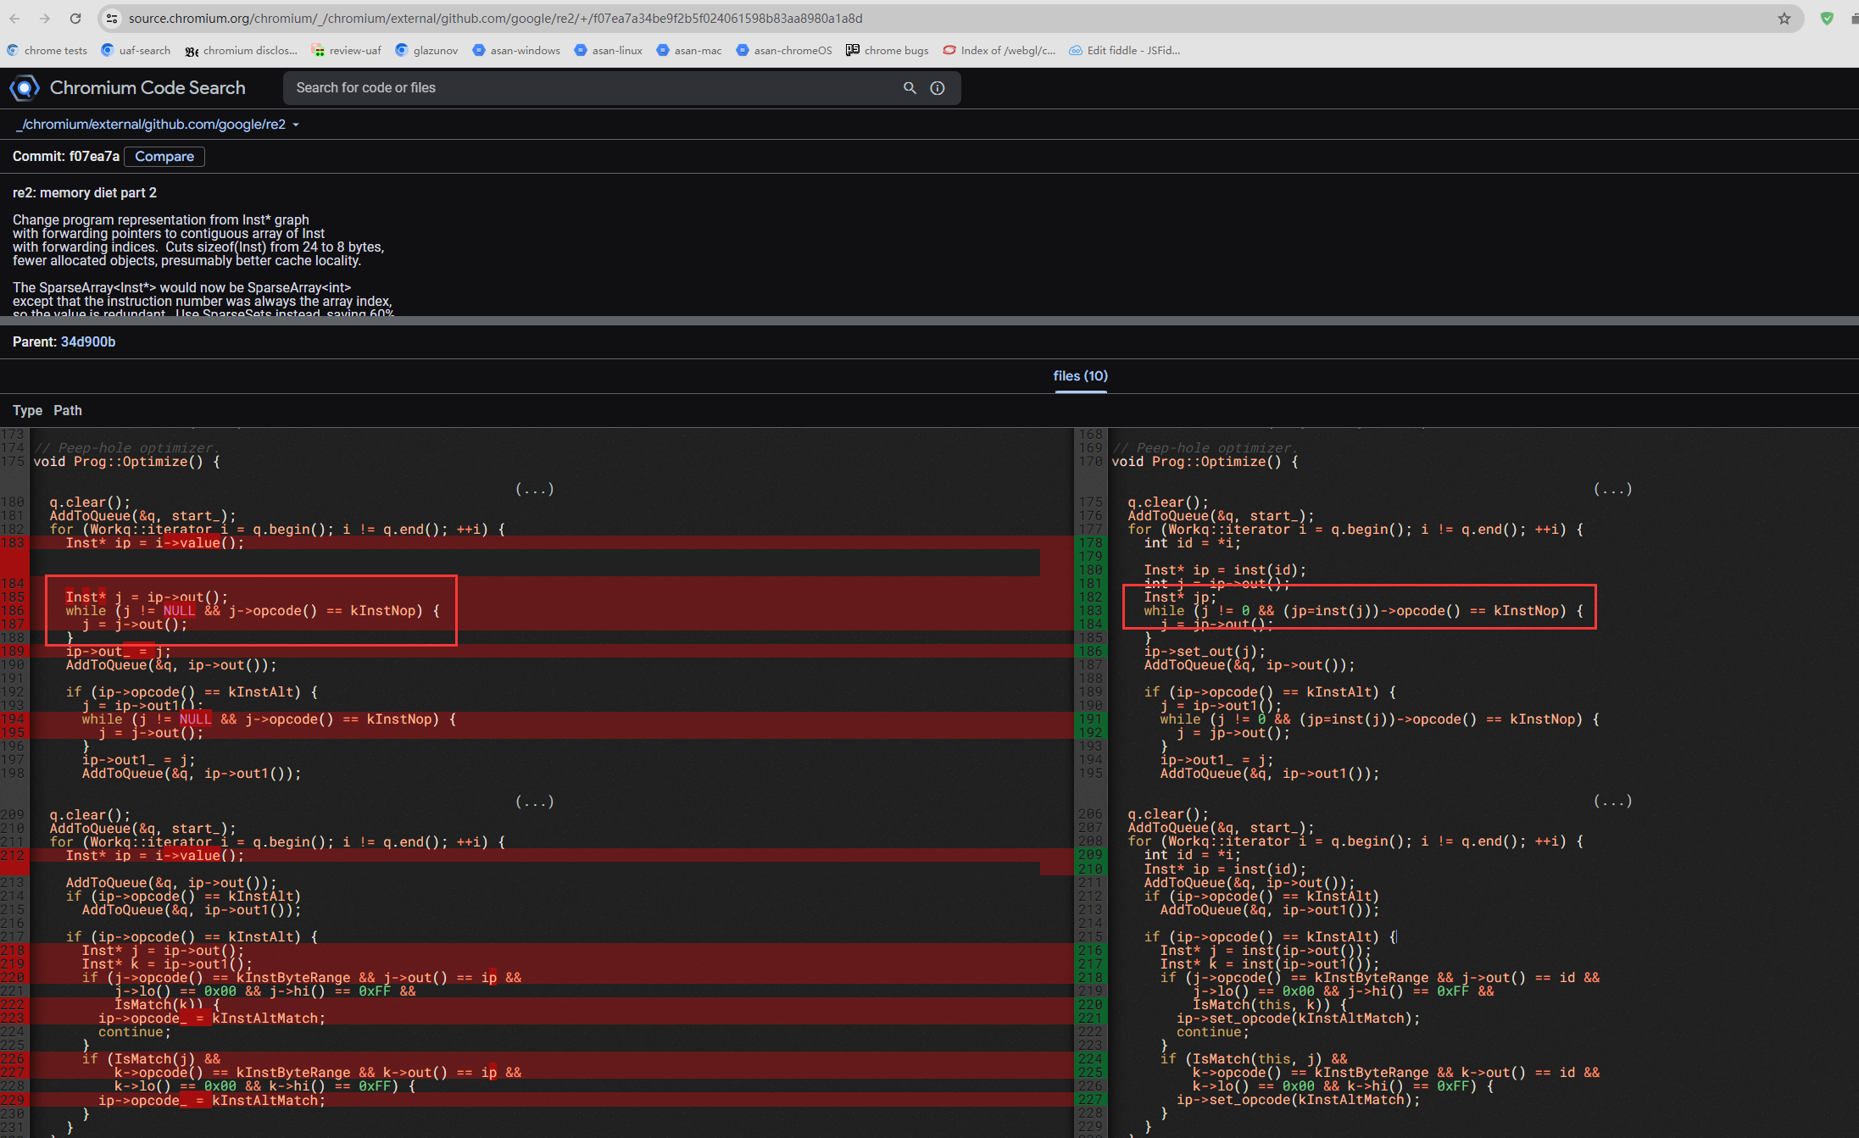Click the Compare button
The height and width of the screenshot is (1138, 1859).
[x=164, y=156]
